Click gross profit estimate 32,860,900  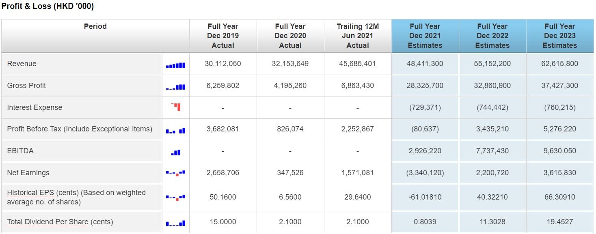(492, 86)
